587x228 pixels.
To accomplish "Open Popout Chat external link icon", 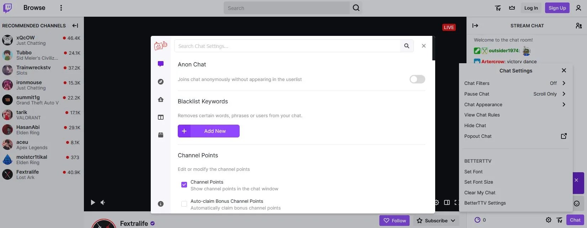I will point(564,136).
